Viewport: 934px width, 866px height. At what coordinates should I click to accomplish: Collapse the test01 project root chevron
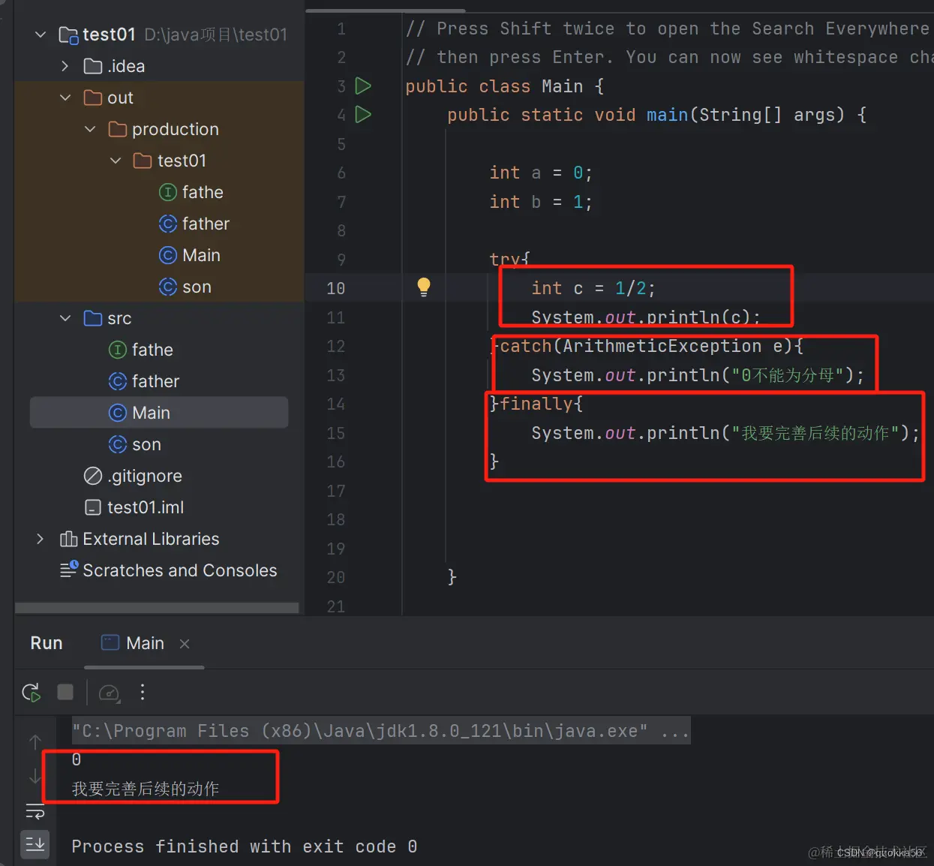[x=41, y=35]
